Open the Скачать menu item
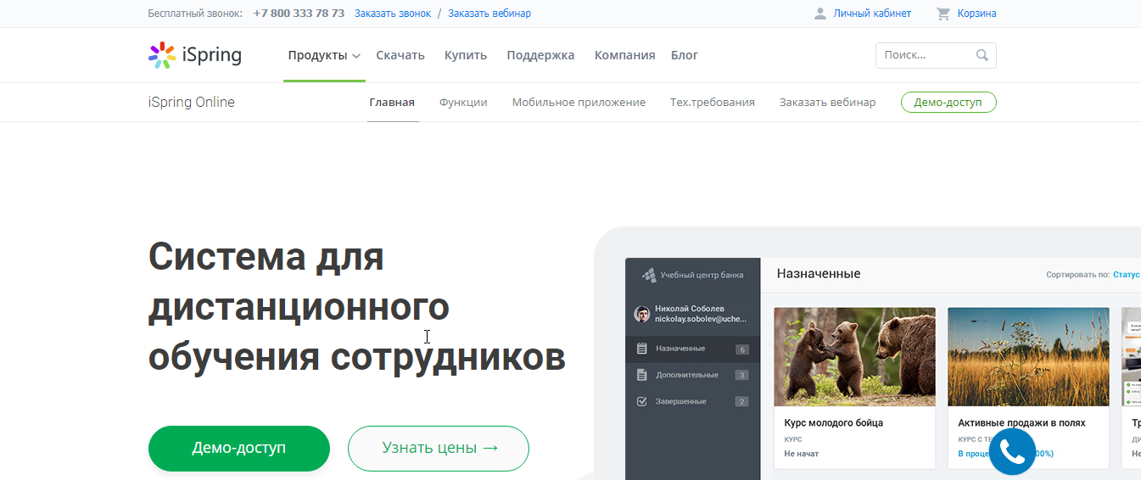The height and width of the screenshot is (480, 1141). [400, 55]
